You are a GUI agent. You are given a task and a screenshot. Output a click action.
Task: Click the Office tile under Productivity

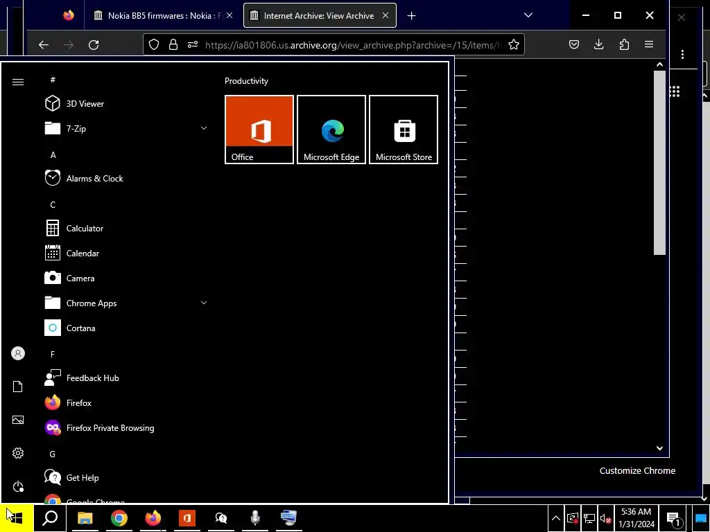tap(259, 130)
